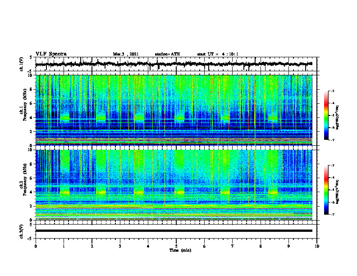Click the "start UT = 4:10:1" label
Screen dimensions: 357x276
pyautogui.click(x=218, y=54)
